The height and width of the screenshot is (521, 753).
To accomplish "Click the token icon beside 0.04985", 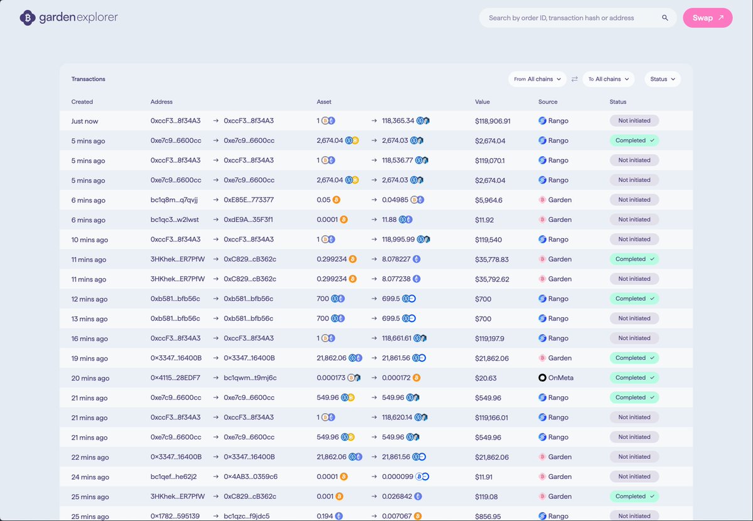I will (x=417, y=200).
